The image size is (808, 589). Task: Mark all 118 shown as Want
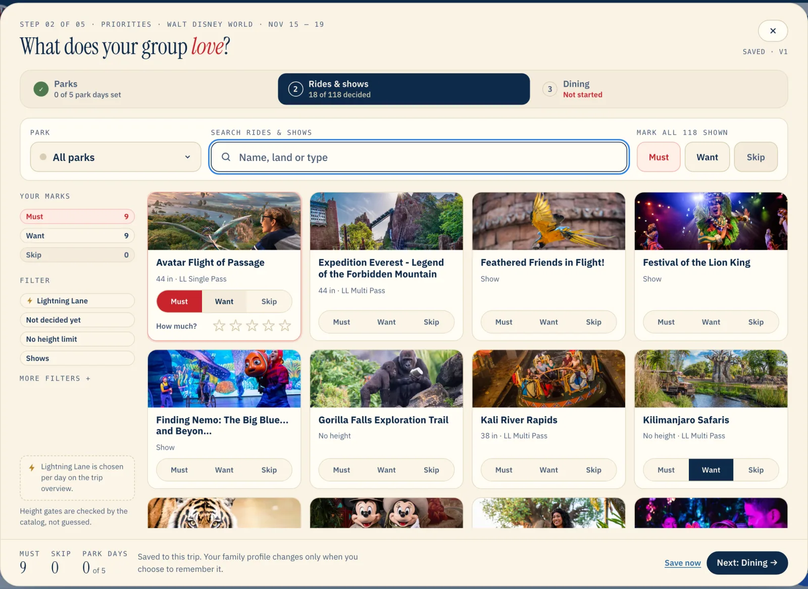pyautogui.click(x=707, y=157)
